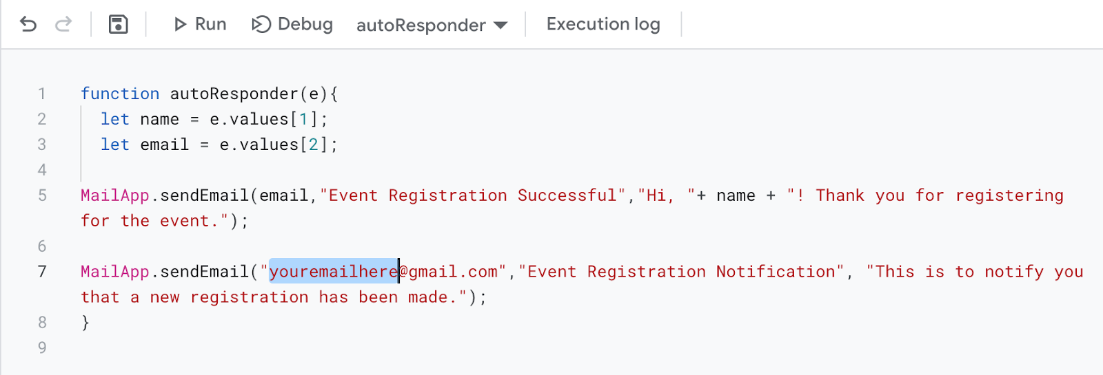Click the "Event Registration Notification" string
The width and height of the screenshot is (1103, 375).
[x=681, y=272]
